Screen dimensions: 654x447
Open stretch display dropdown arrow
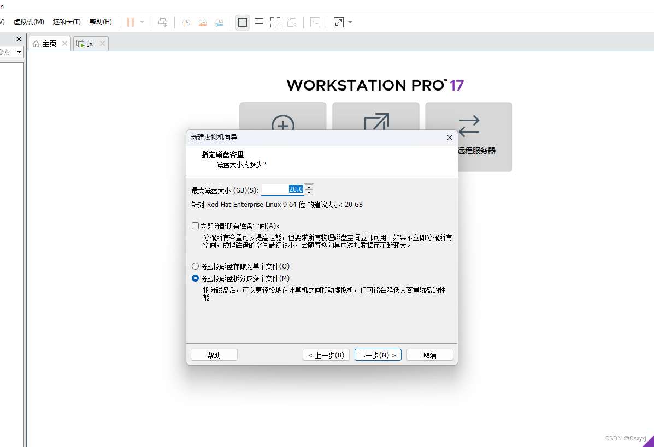(x=350, y=22)
